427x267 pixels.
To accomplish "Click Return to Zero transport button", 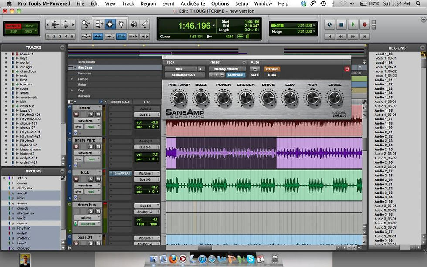I will 329,36.
